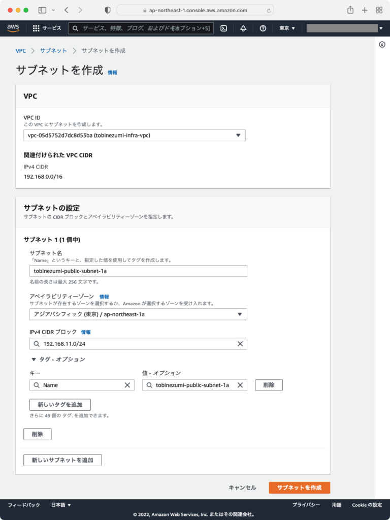Open the VPC ID dropdown
Screen dimensions: 390x520
coord(135,135)
